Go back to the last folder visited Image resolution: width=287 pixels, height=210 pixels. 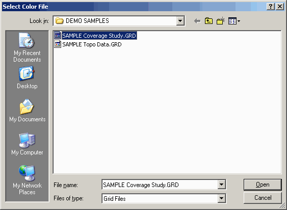pos(197,21)
